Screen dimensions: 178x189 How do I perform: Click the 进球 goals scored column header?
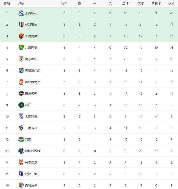click(125, 3)
